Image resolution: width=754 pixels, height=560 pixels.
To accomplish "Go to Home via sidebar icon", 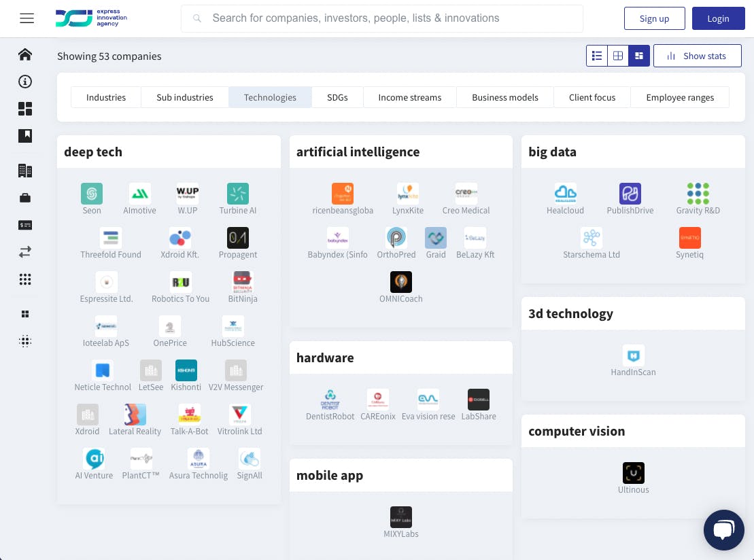I will pyautogui.click(x=25, y=54).
